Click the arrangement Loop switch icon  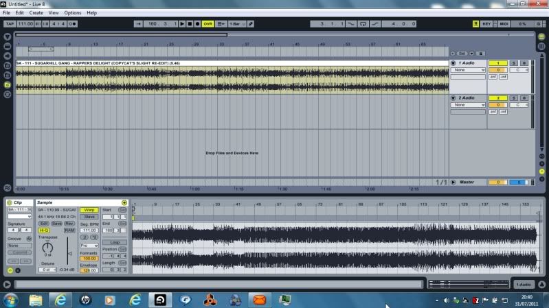pos(362,24)
